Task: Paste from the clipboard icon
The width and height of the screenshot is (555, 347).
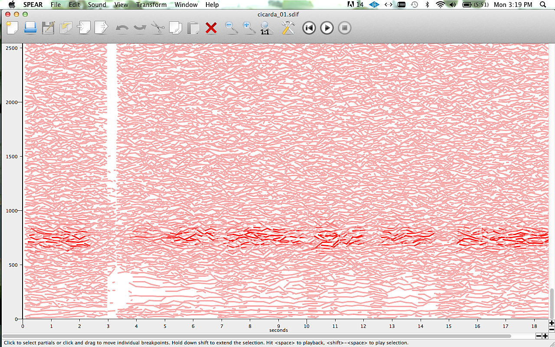Action: tap(193, 28)
